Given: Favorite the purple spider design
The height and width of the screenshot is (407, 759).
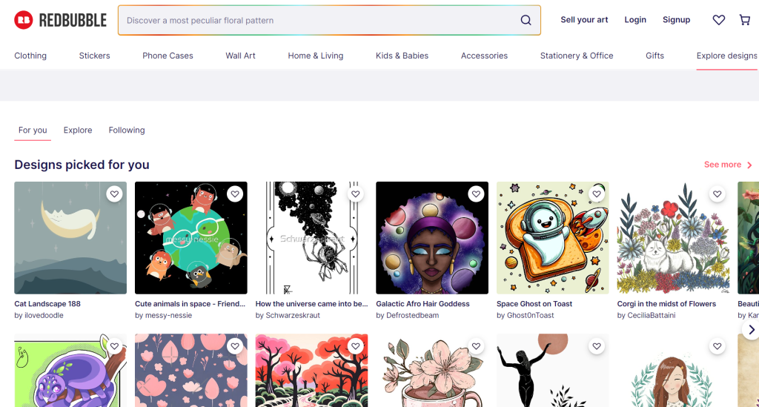Looking at the screenshot, I should coord(114,346).
